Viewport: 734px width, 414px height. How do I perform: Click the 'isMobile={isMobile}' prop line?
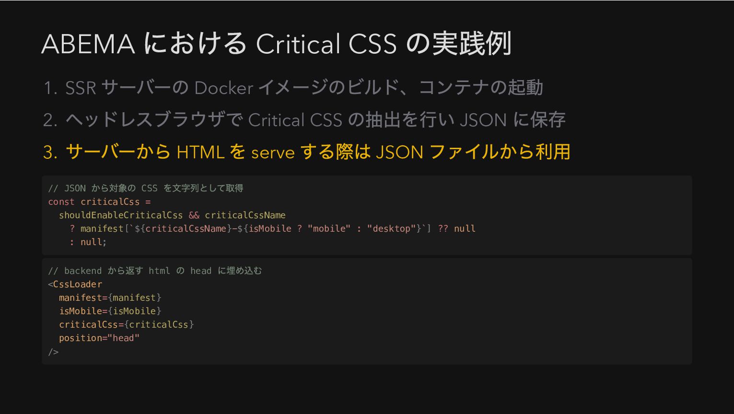(110, 311)
